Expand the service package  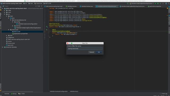[13, 26]
